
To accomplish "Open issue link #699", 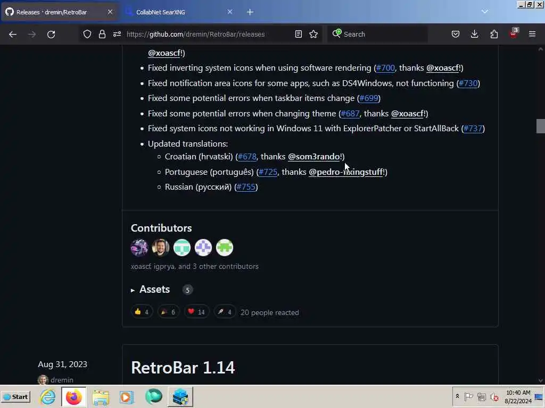I will point(369,98).
